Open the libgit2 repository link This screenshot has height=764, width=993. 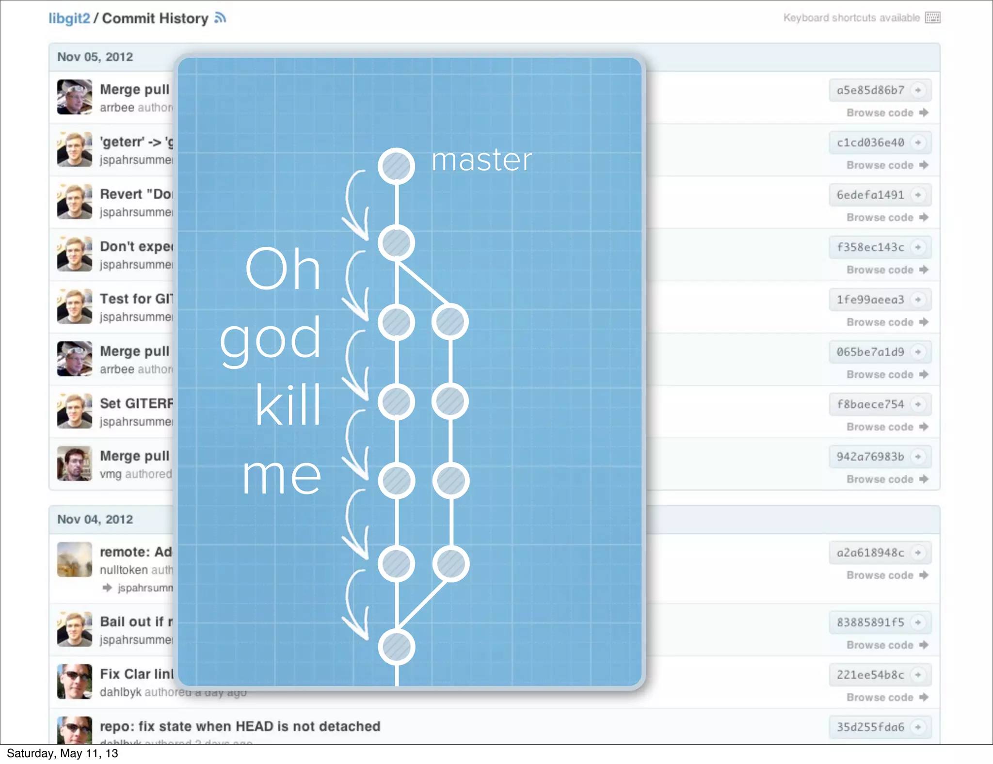[69, 18]
